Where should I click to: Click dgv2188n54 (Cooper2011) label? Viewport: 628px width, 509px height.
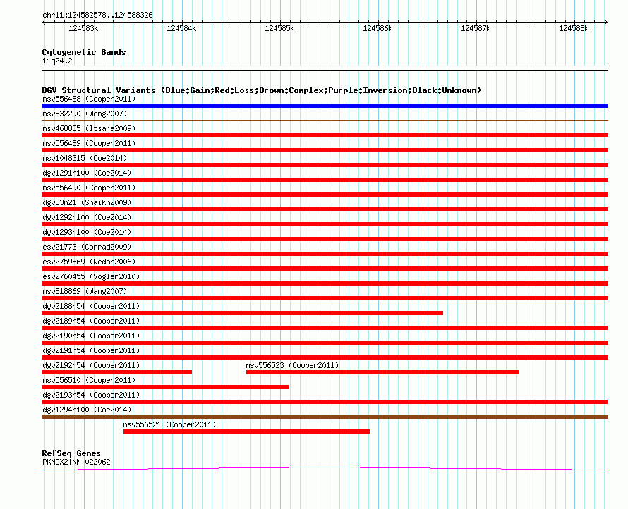pos(91,306)
